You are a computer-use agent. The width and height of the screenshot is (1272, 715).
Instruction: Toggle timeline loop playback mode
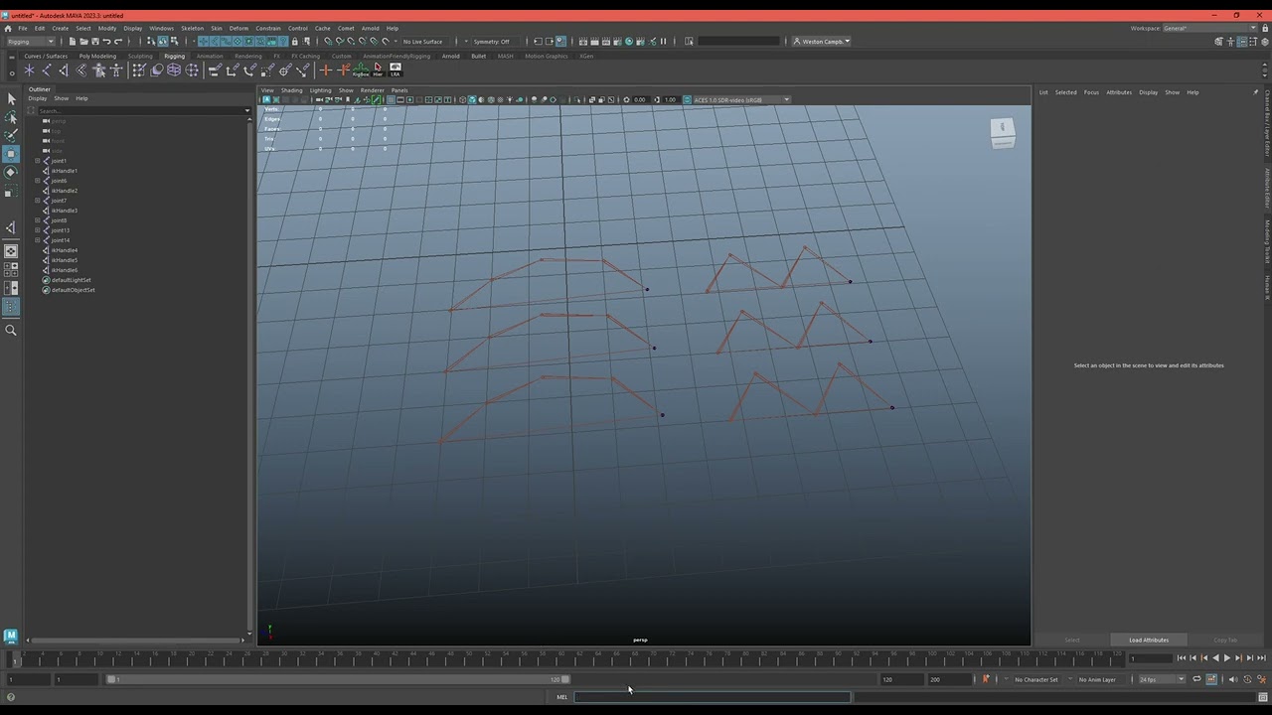coord(1196,679)
